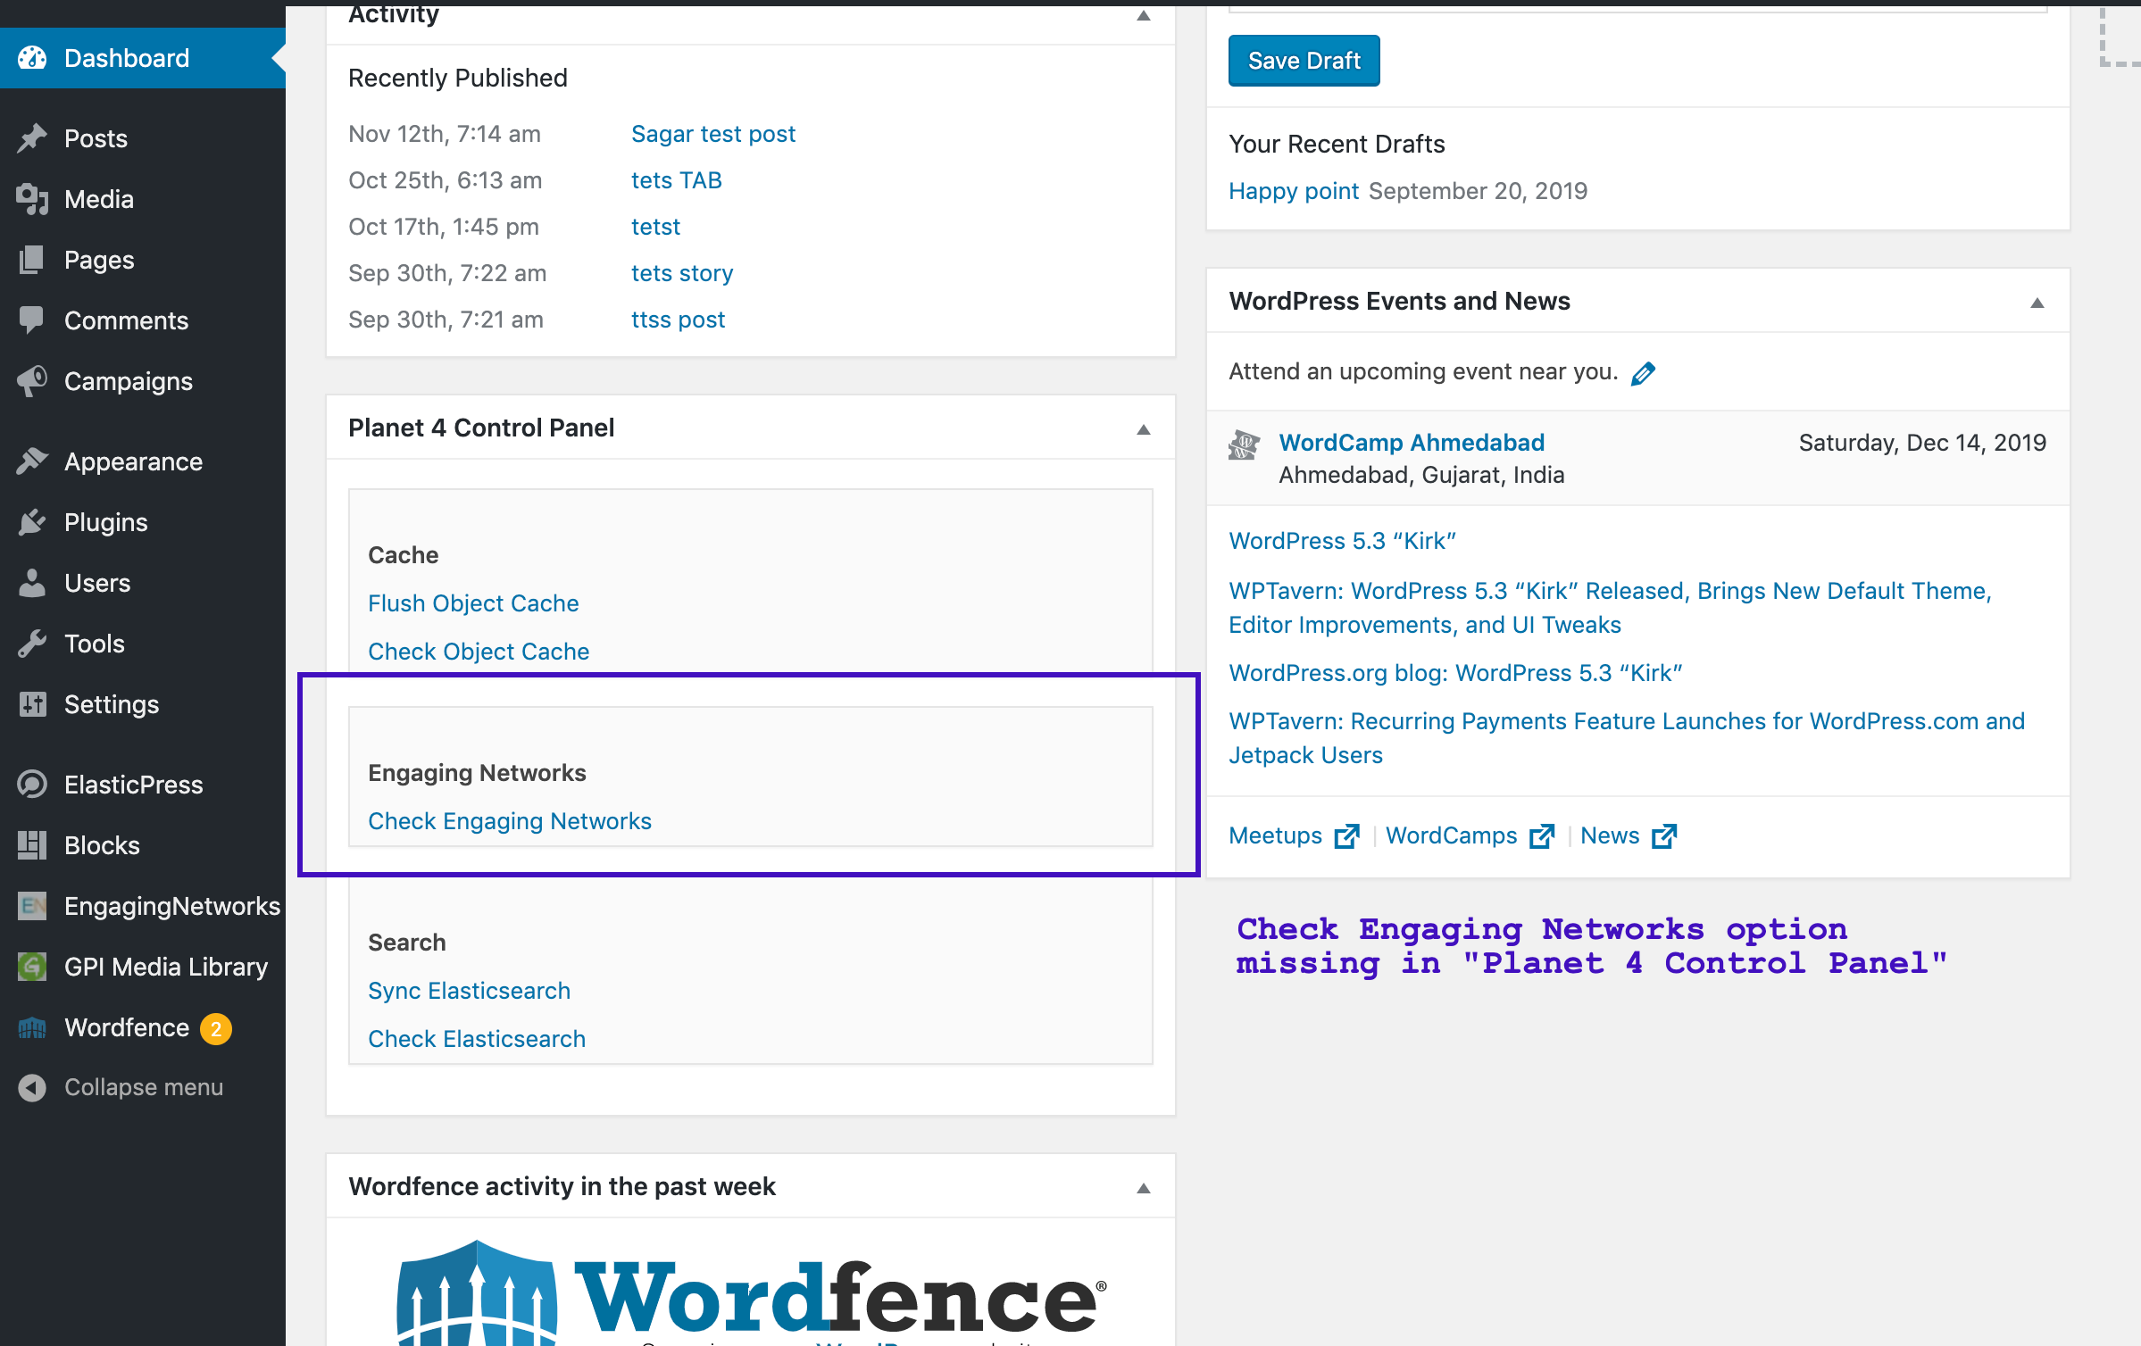Open WPTavern Recurring Payments article link
This screenshot has height=1346, width=2141.
point(1627,738)
